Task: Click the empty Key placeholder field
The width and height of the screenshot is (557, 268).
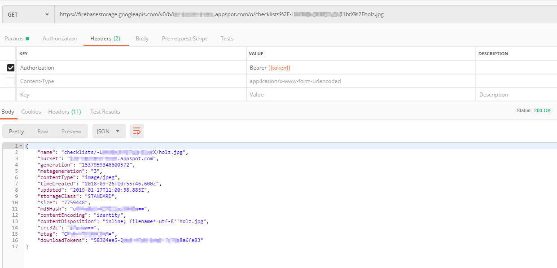Action: (131, 95)
